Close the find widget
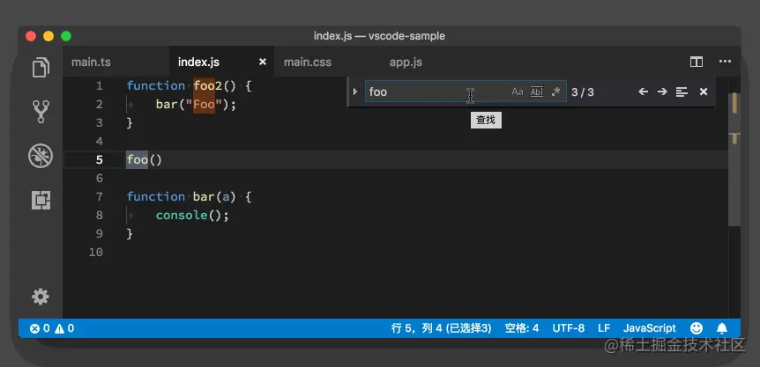760x367 pixels. coord(704,92)
